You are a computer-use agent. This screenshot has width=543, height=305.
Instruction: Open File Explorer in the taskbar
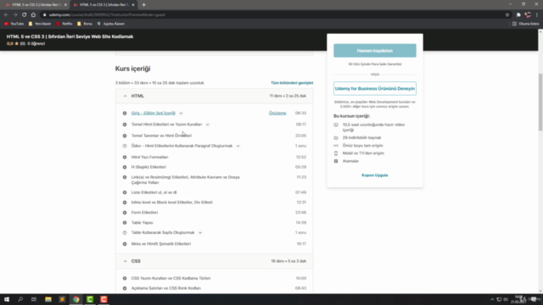click(48, 299)
